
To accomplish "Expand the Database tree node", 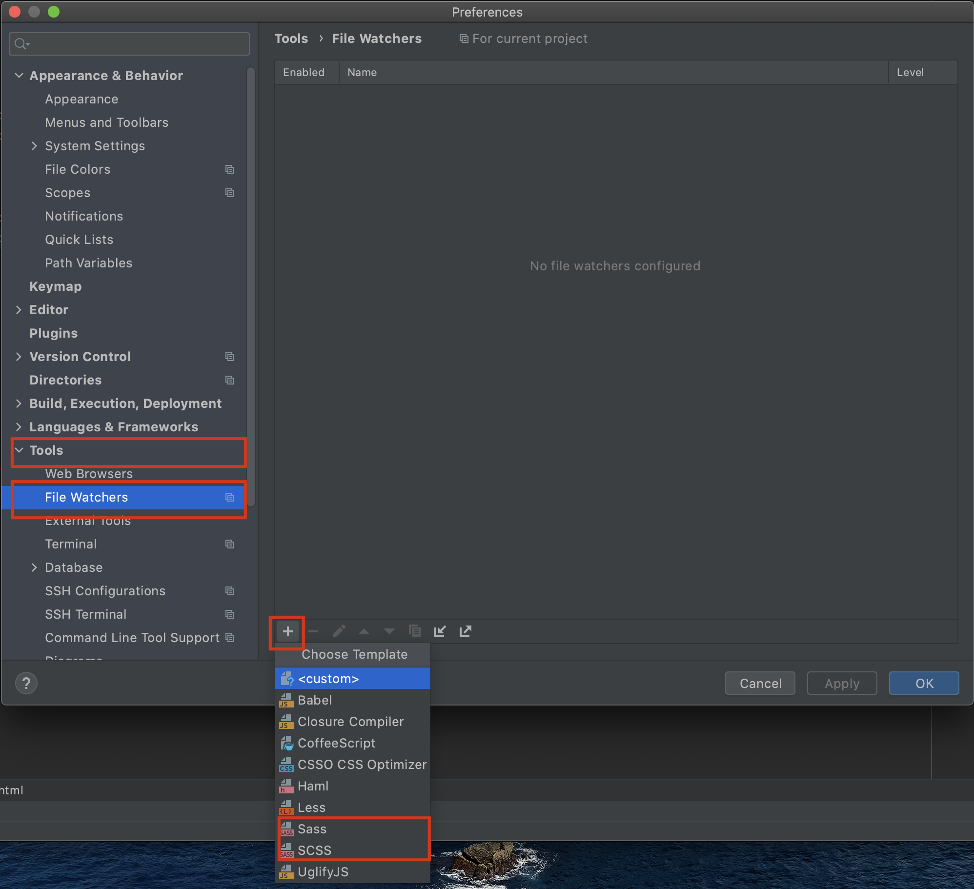I will pos(34,567).
